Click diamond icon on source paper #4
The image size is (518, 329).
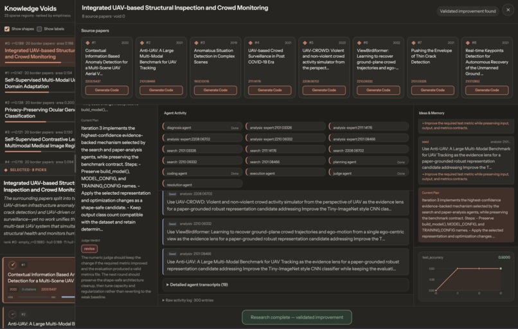251,43
